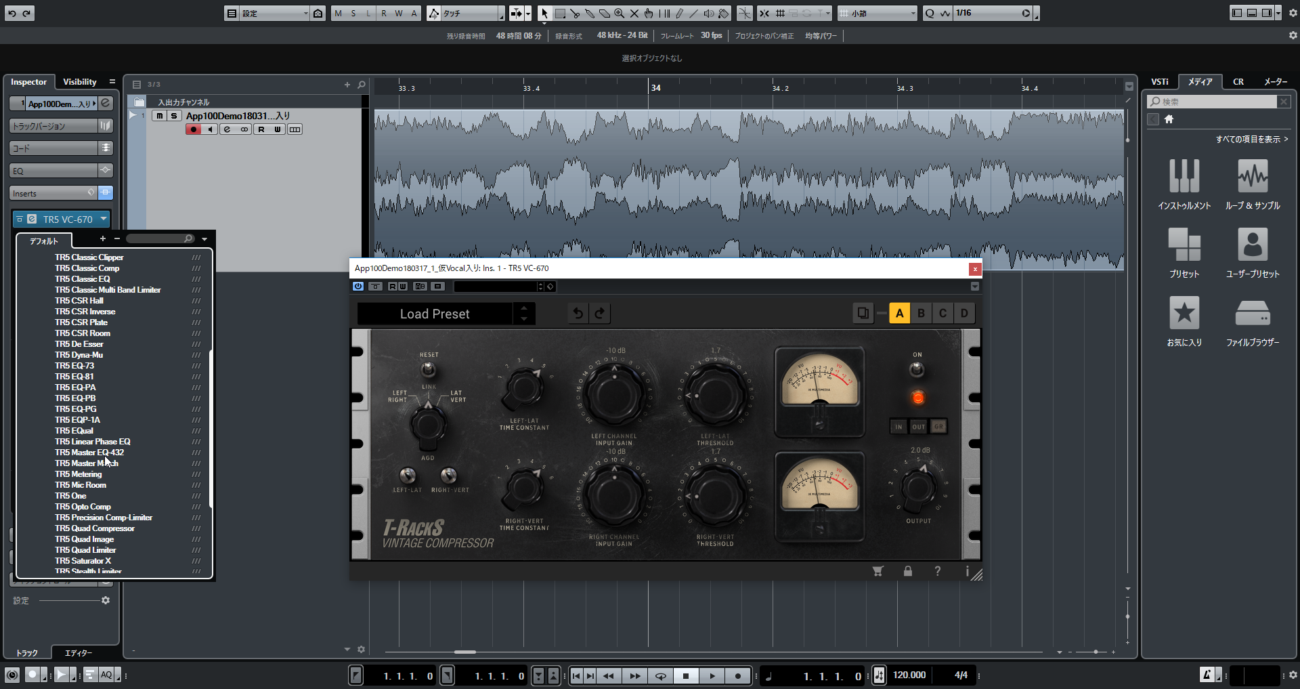
Task: Switch meter to GR mode
Action: [x=938, y=426]
